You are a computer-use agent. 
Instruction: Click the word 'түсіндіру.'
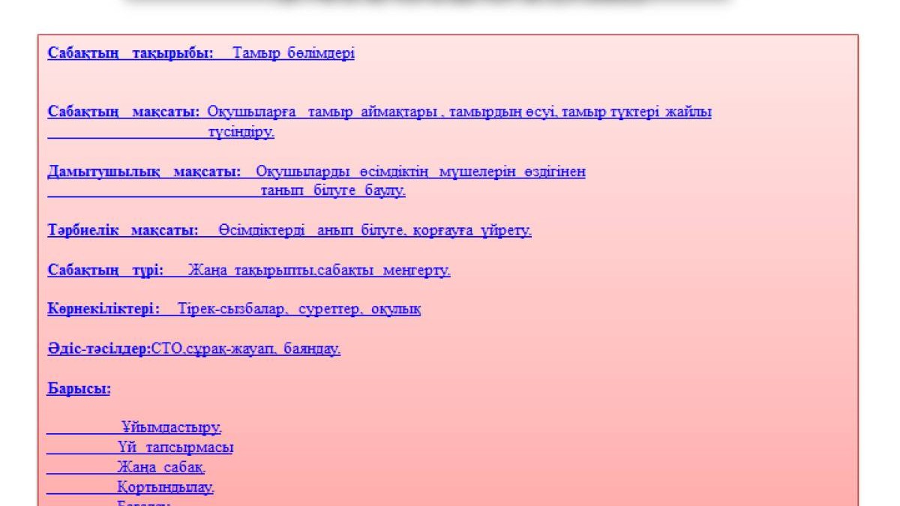241,133
